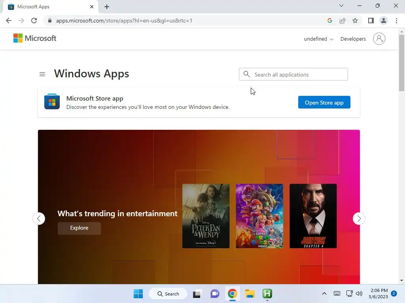Show hidden system tray icons
Screen dimensions: 405x303
tap(324, 294)
